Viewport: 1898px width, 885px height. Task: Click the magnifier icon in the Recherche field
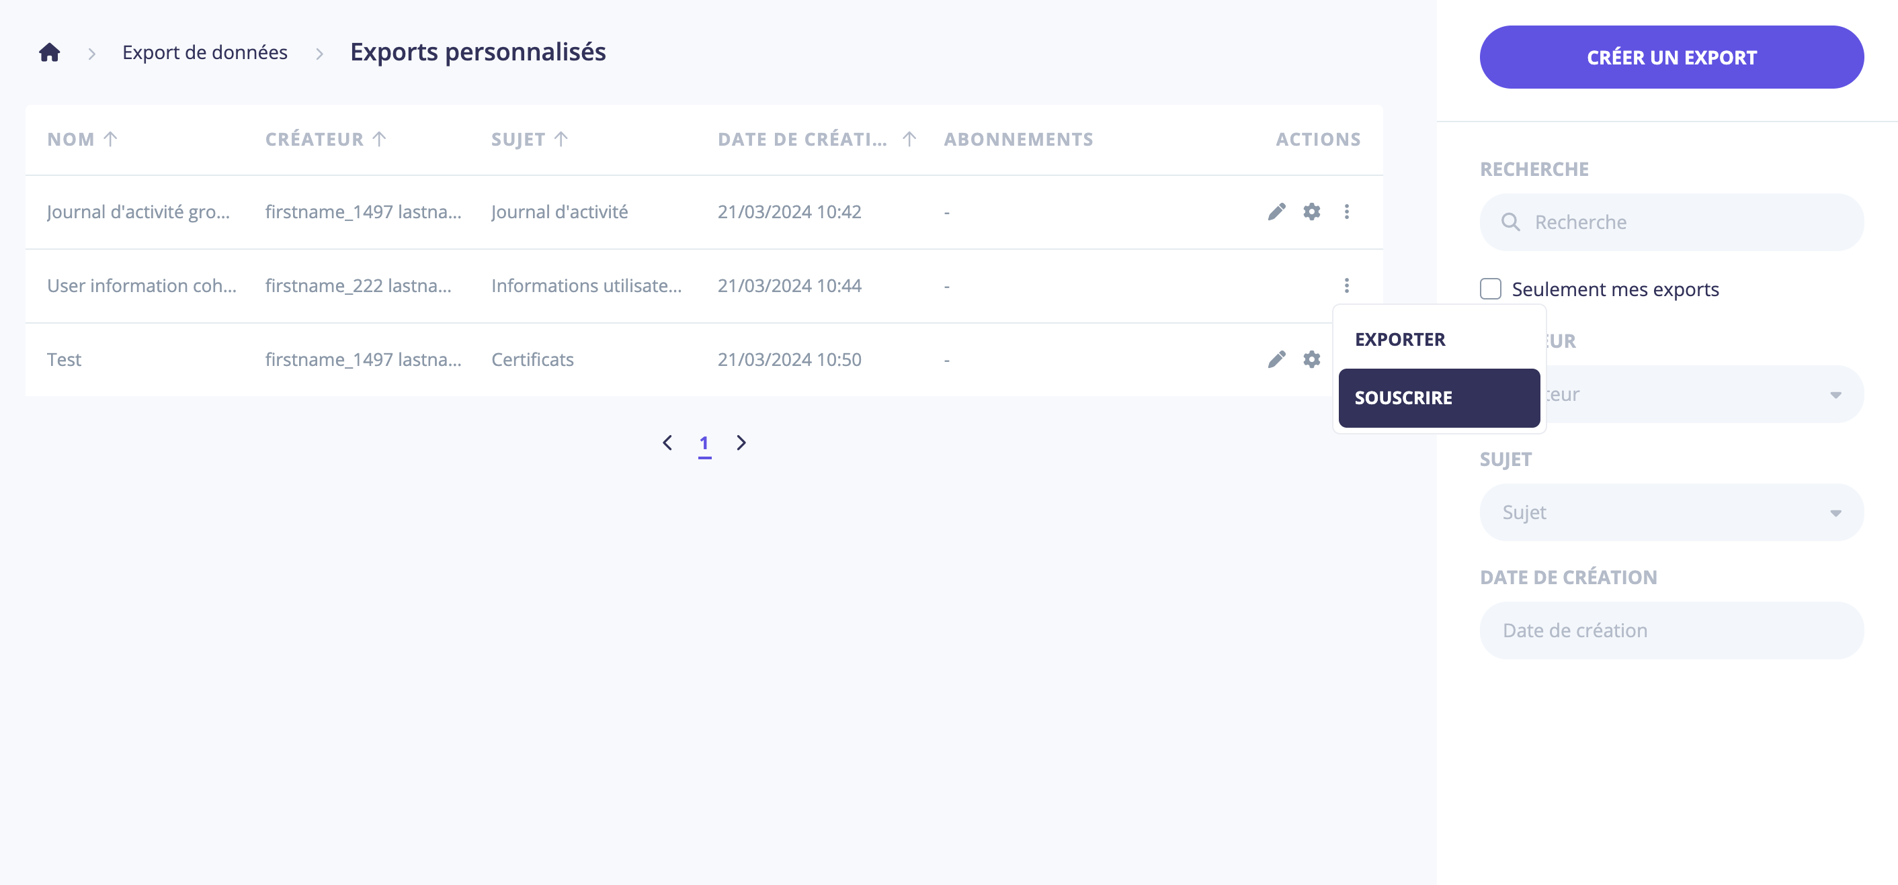point(1511,222)
